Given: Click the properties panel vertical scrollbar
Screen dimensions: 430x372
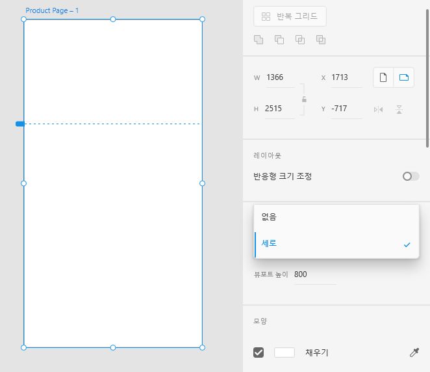Looking at the screenshot, I should [427, 79].
